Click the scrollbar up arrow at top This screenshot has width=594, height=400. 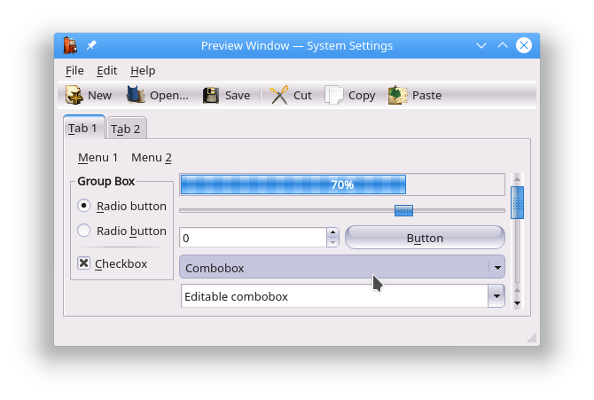pyautogui.click(x=517, y=179)
